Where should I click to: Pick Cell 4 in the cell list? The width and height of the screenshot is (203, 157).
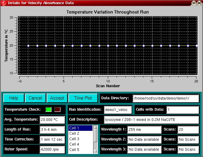point(80,144)
